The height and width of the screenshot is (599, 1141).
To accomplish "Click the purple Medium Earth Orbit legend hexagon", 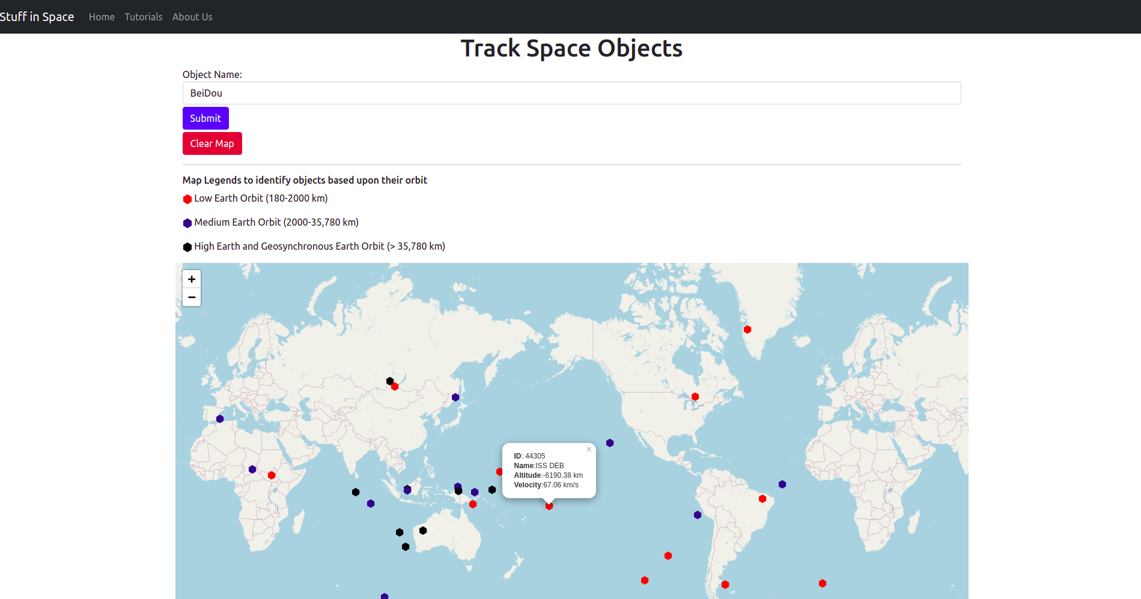I will point(187,223).
